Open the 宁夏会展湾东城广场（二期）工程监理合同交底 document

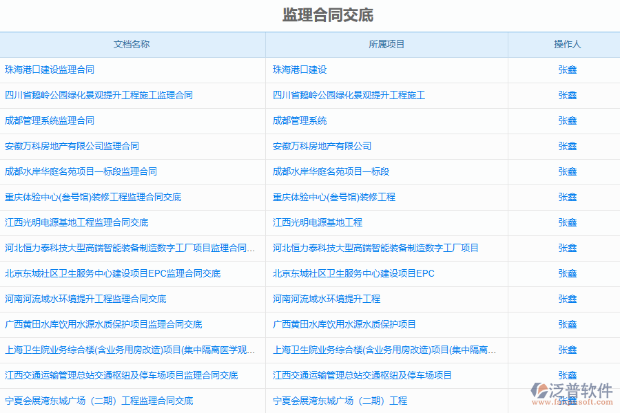pyautogui.click(x=99, y=401)
